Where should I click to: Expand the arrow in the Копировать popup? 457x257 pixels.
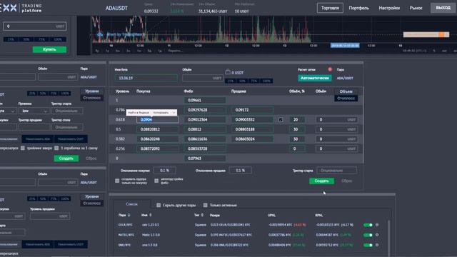pyautogui.click(x=174, y=113)
